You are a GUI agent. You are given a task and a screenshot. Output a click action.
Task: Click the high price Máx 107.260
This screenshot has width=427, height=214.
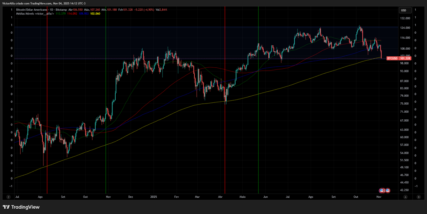point(92,10)
